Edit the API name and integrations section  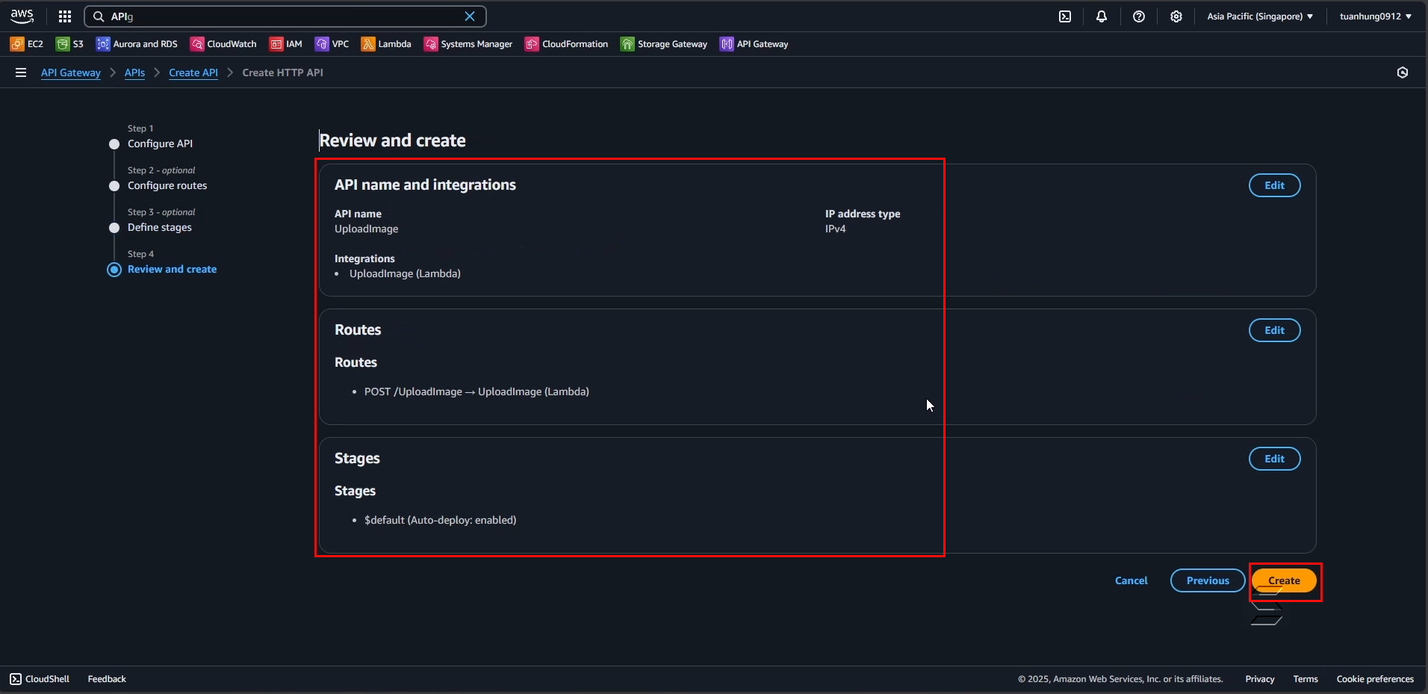coord(1275,185)
